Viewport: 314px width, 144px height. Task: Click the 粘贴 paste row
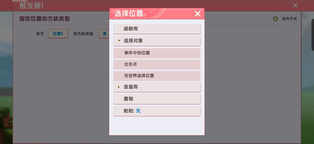tap(157, 111)
